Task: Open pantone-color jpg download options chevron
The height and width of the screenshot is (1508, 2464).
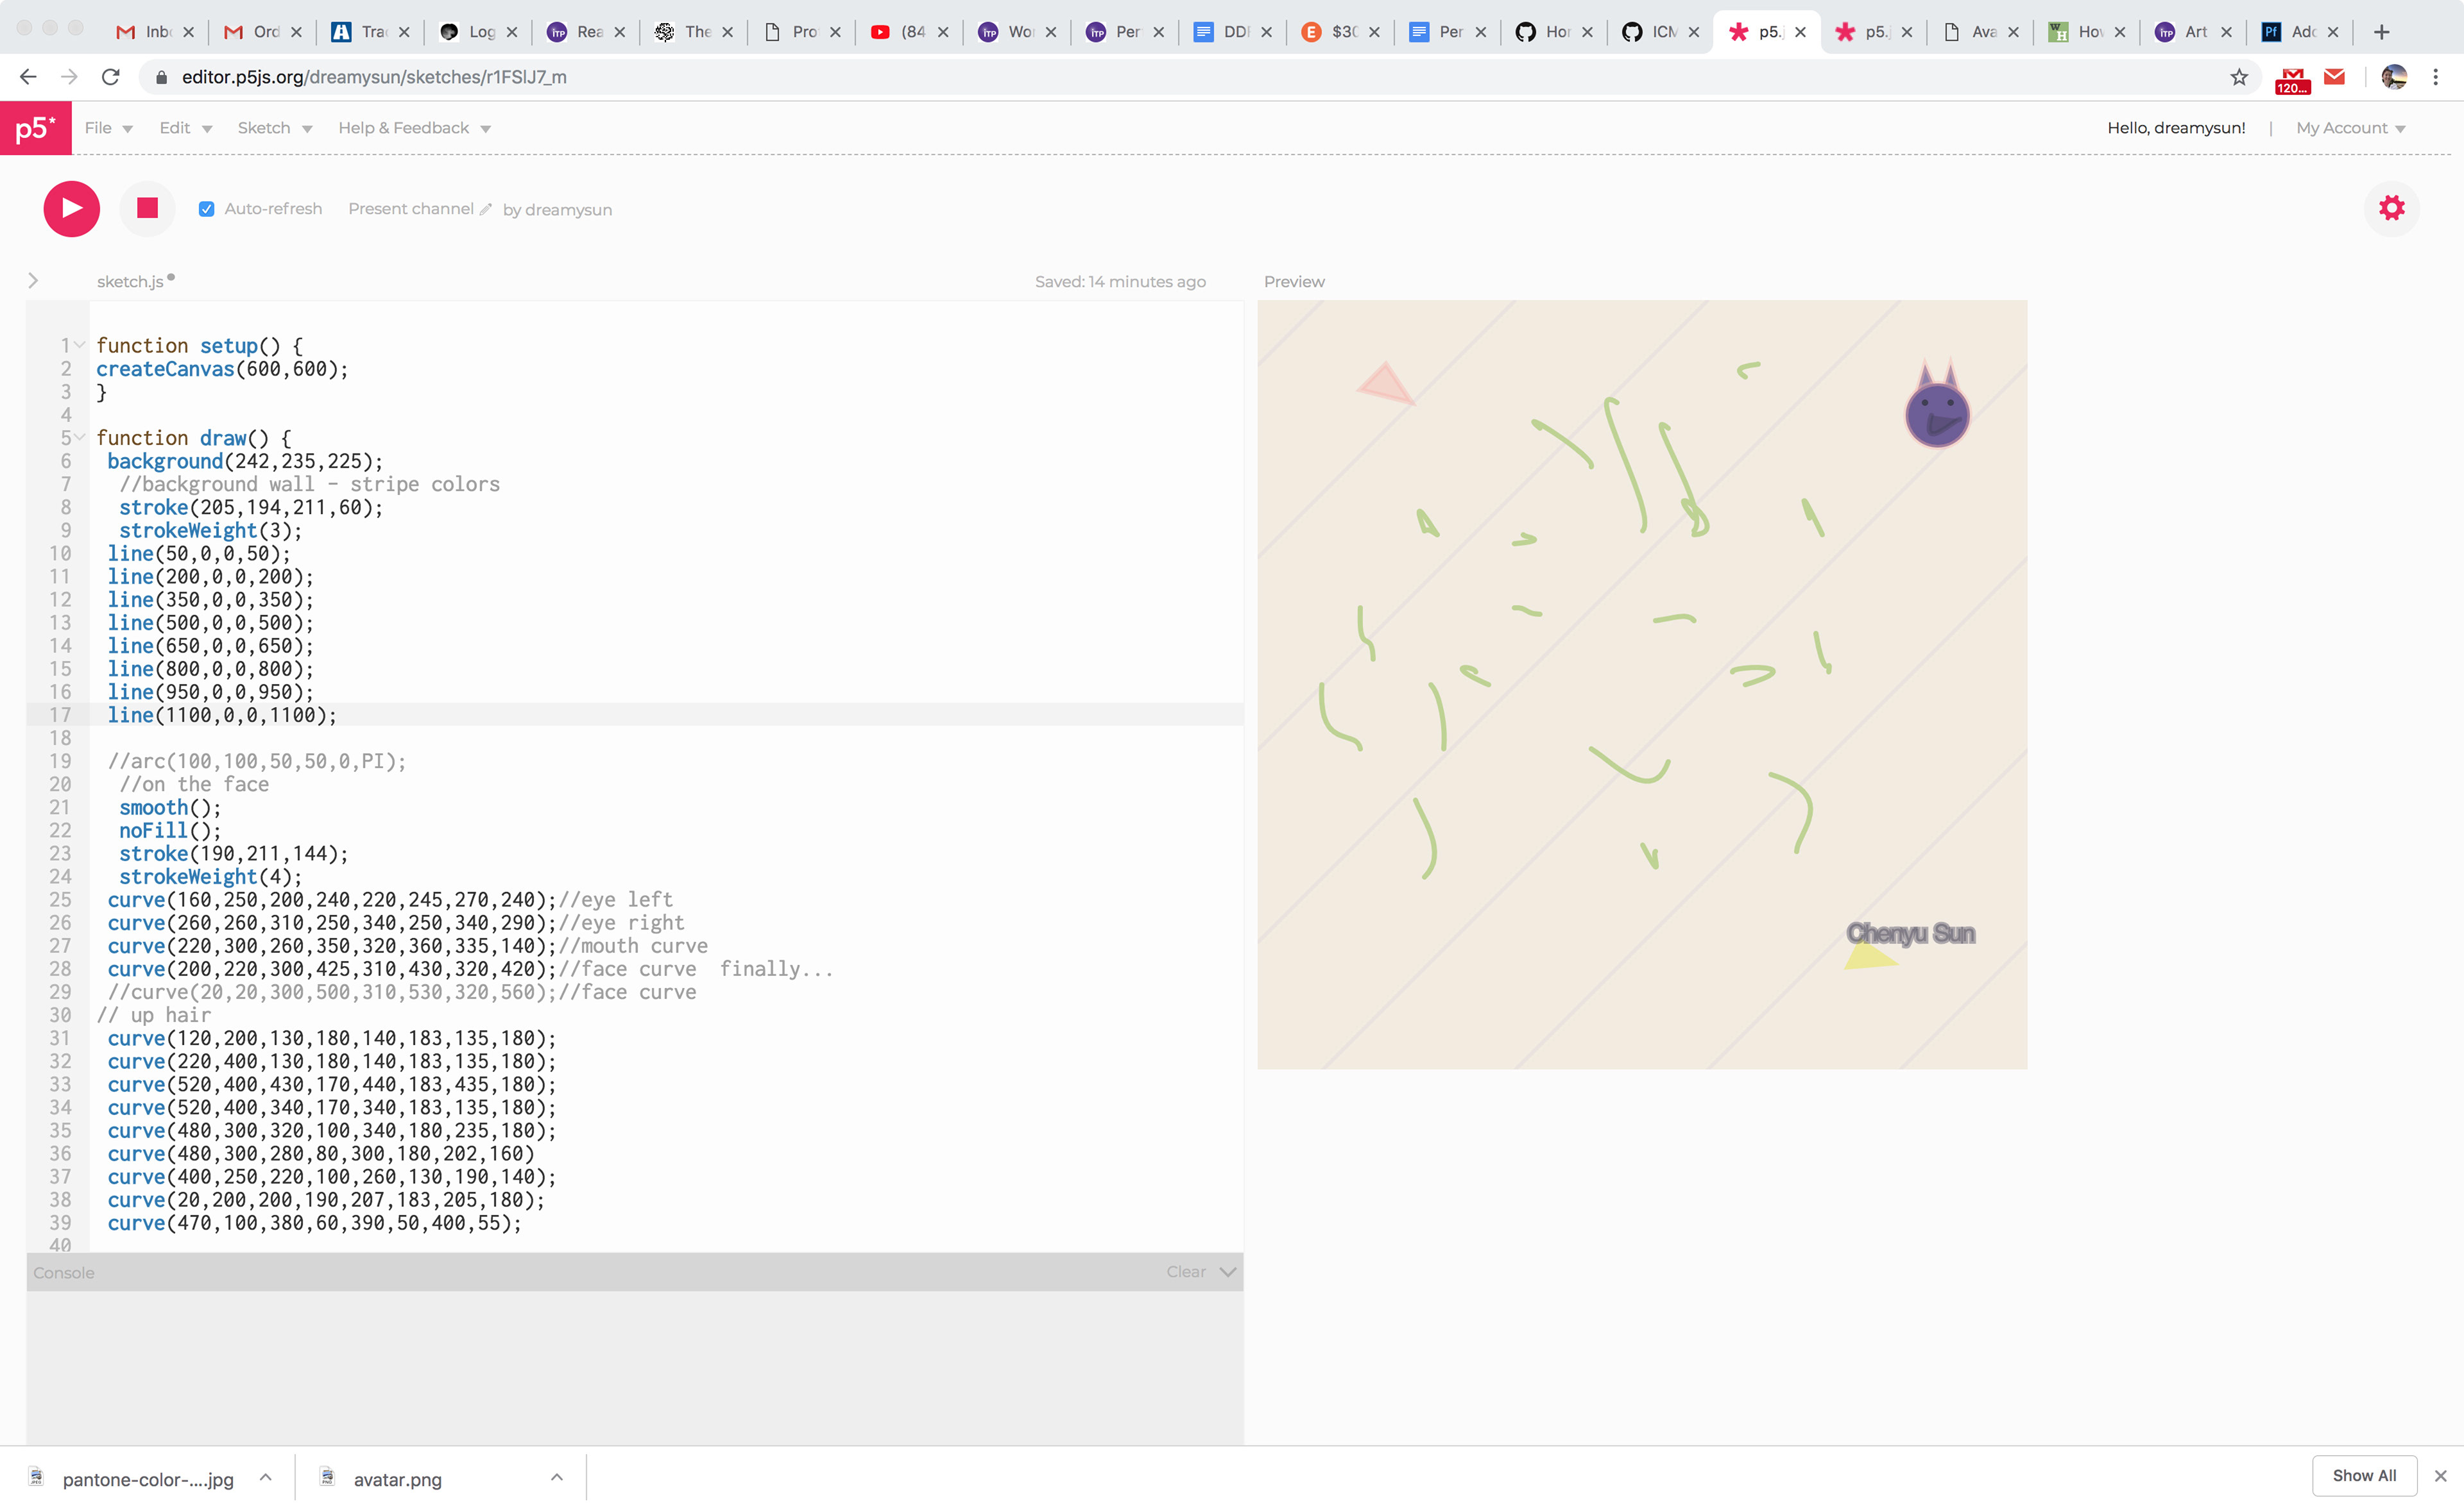Action: click(x=265, y=1477)
